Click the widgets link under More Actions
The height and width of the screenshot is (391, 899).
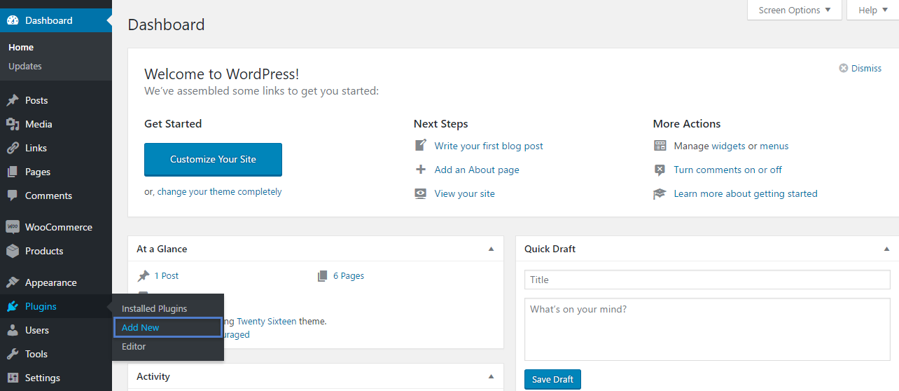(728, 146)
